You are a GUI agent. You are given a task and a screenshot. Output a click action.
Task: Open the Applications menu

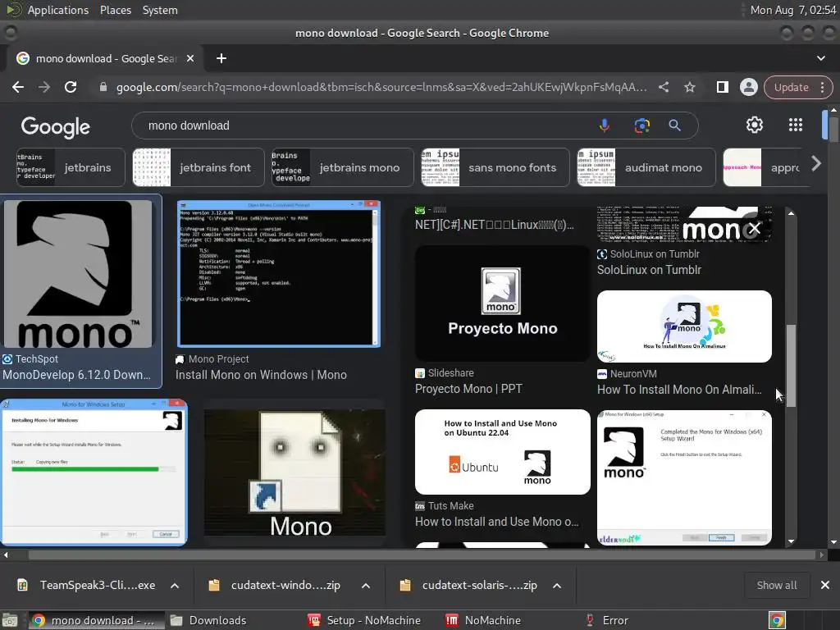58,10
